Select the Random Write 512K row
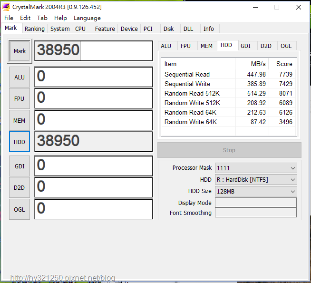This screenshot has height=283, width=311. (228, 103)
